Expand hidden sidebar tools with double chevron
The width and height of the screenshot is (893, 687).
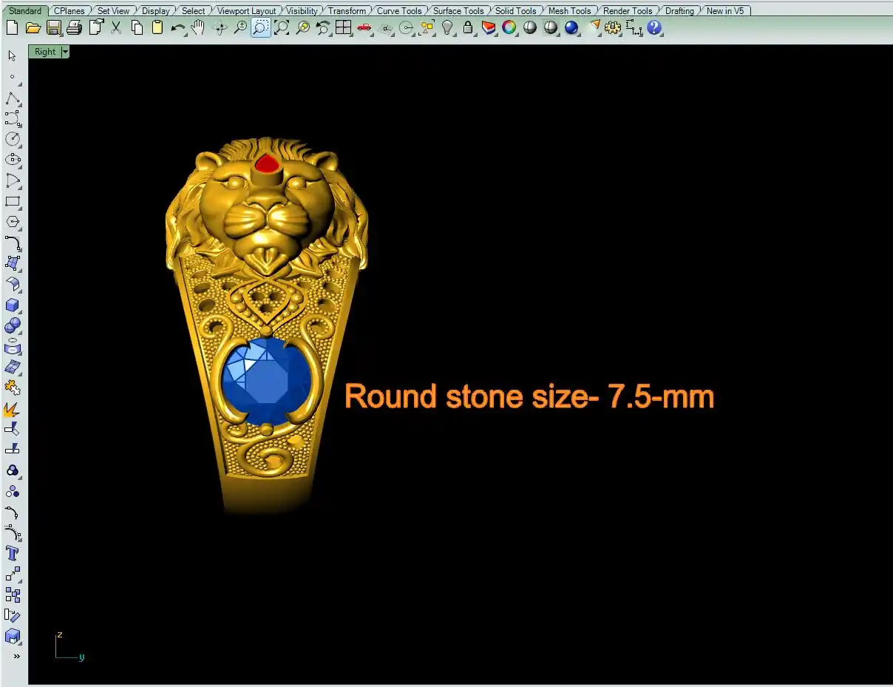[x=16, y=656]
